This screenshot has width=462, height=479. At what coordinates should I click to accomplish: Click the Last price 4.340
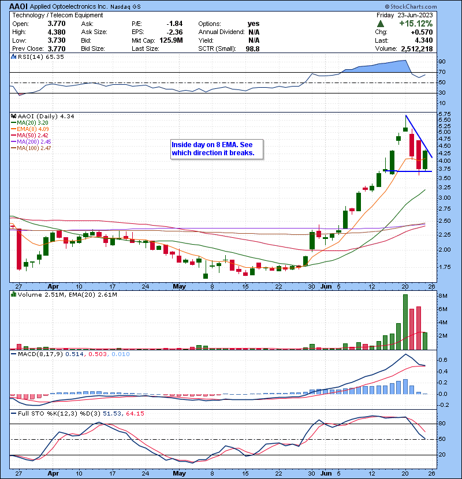424,40
